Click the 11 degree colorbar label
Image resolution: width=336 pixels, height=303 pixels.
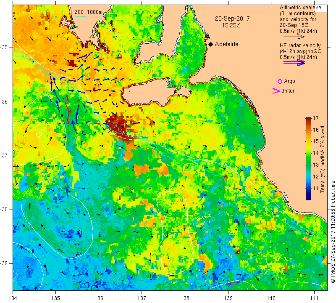pyautogui.click(x=316, y=189)
